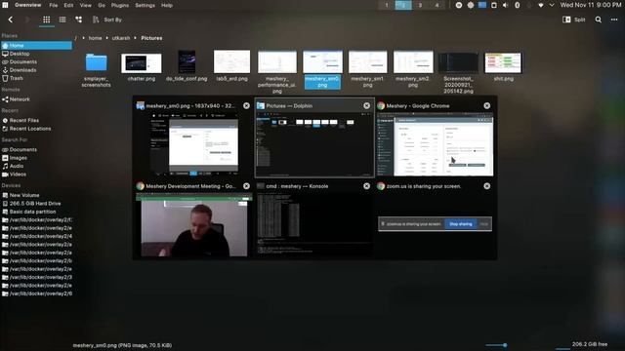Open the Settings menu
The width and height of the screenshot is (625, 351).
pos(145,5)
